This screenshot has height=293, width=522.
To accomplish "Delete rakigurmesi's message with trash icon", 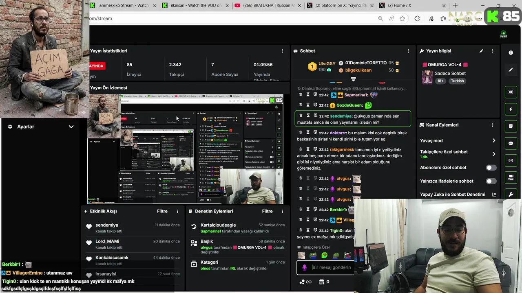I will [301, 149].
